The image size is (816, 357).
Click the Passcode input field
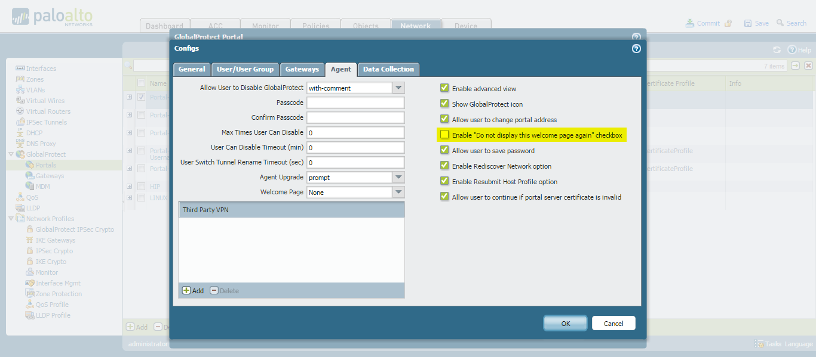click(355, 103)
